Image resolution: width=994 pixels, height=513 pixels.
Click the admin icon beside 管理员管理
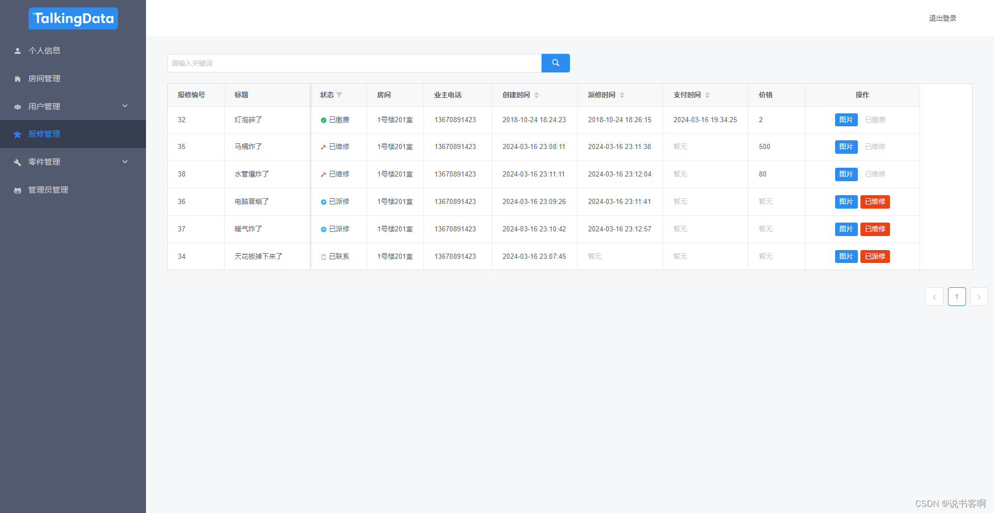pos(18,190)
